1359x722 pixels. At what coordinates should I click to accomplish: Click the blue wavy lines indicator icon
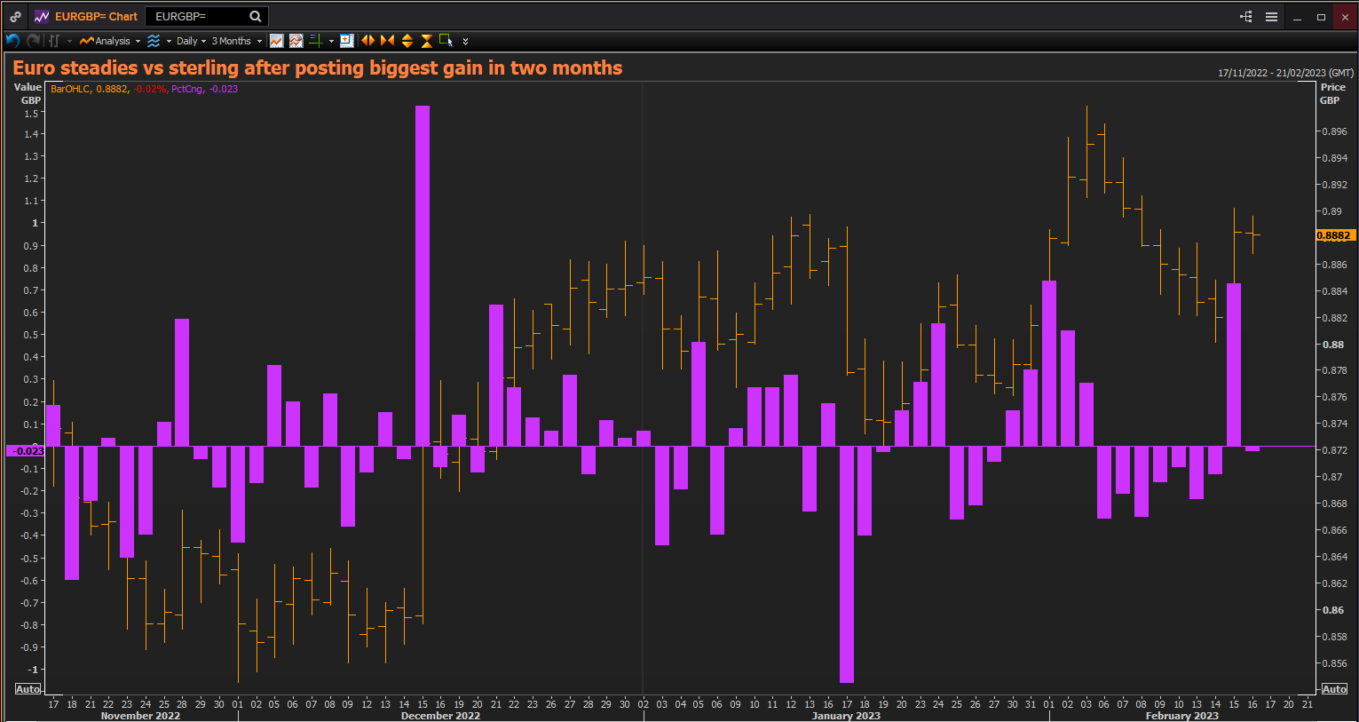click(154, 41)
